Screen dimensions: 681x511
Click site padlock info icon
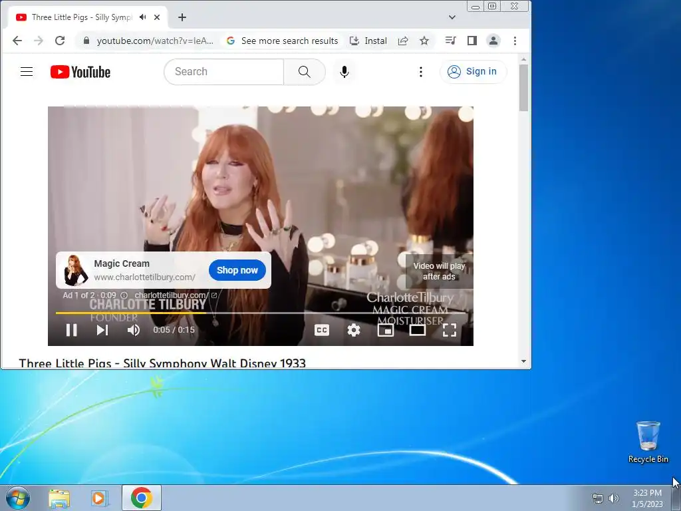click(86, 41)
